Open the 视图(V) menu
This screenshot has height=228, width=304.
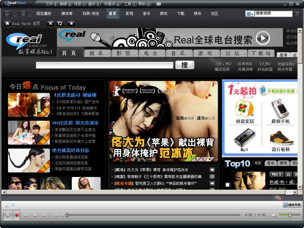click(x=80, y=4)
